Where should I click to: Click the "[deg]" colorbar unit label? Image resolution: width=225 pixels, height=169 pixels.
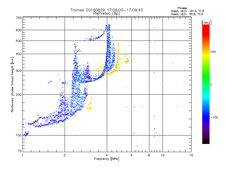(206, 23)
